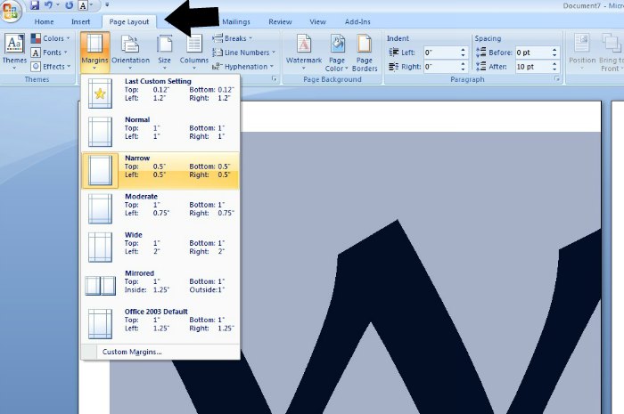The width and height of the screenshot is (624, 414).
Task: Adjust Indent Right spinner arrows
Action: (x=463, y=67)
